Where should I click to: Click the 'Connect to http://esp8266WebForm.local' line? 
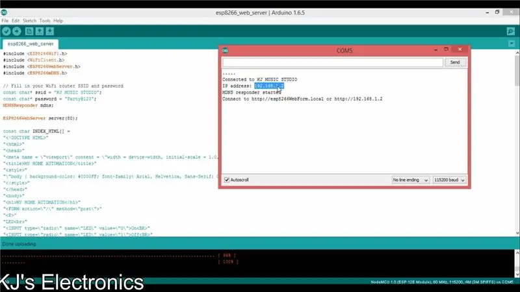click(x=302, y=99)
